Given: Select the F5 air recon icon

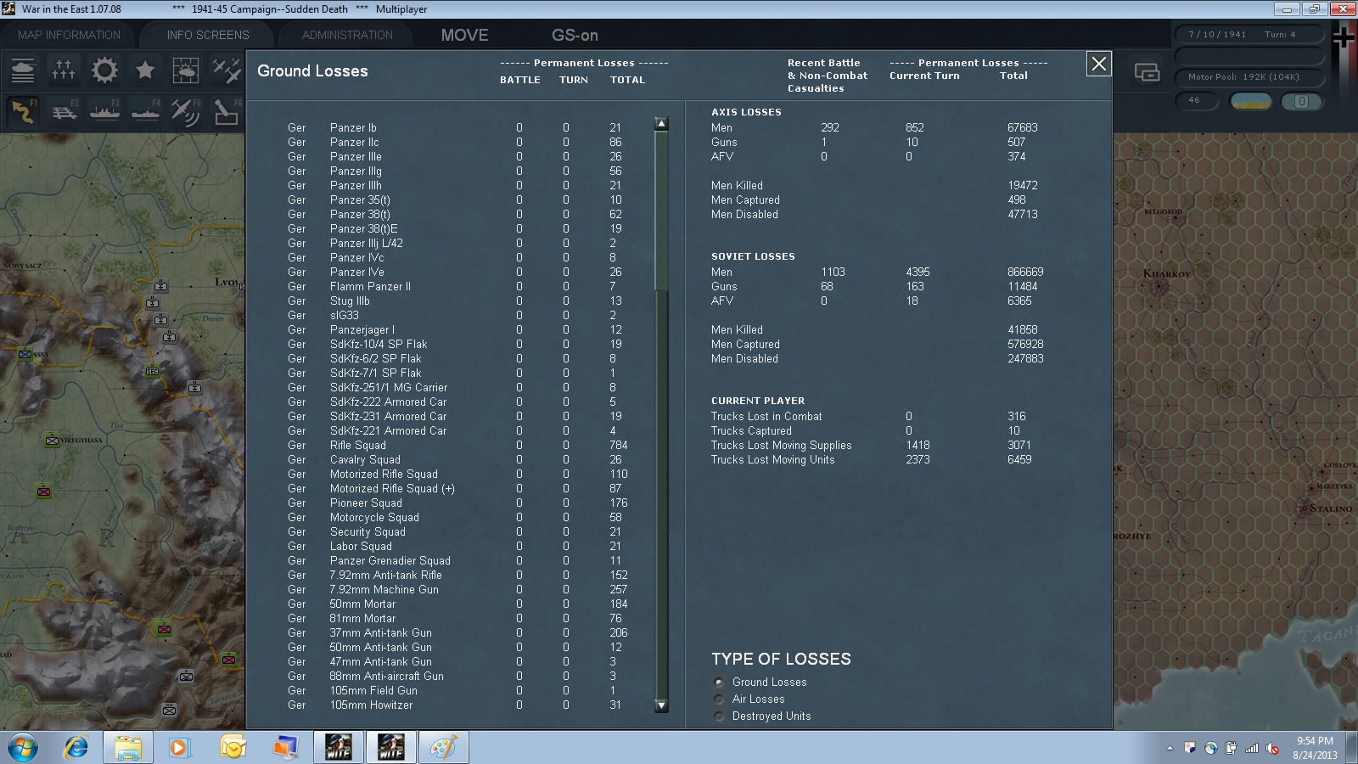Looking at the screenshot, I should pyautogui.click(x=186, y=111).
